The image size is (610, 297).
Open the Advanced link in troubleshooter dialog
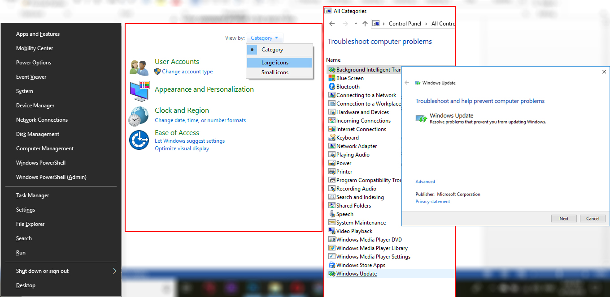(425, 182)
